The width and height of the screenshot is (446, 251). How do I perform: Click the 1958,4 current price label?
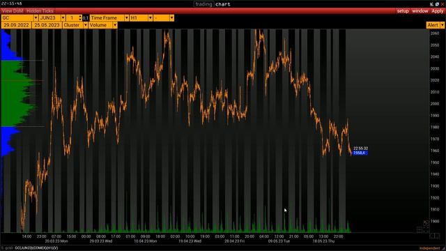[360, 153]
